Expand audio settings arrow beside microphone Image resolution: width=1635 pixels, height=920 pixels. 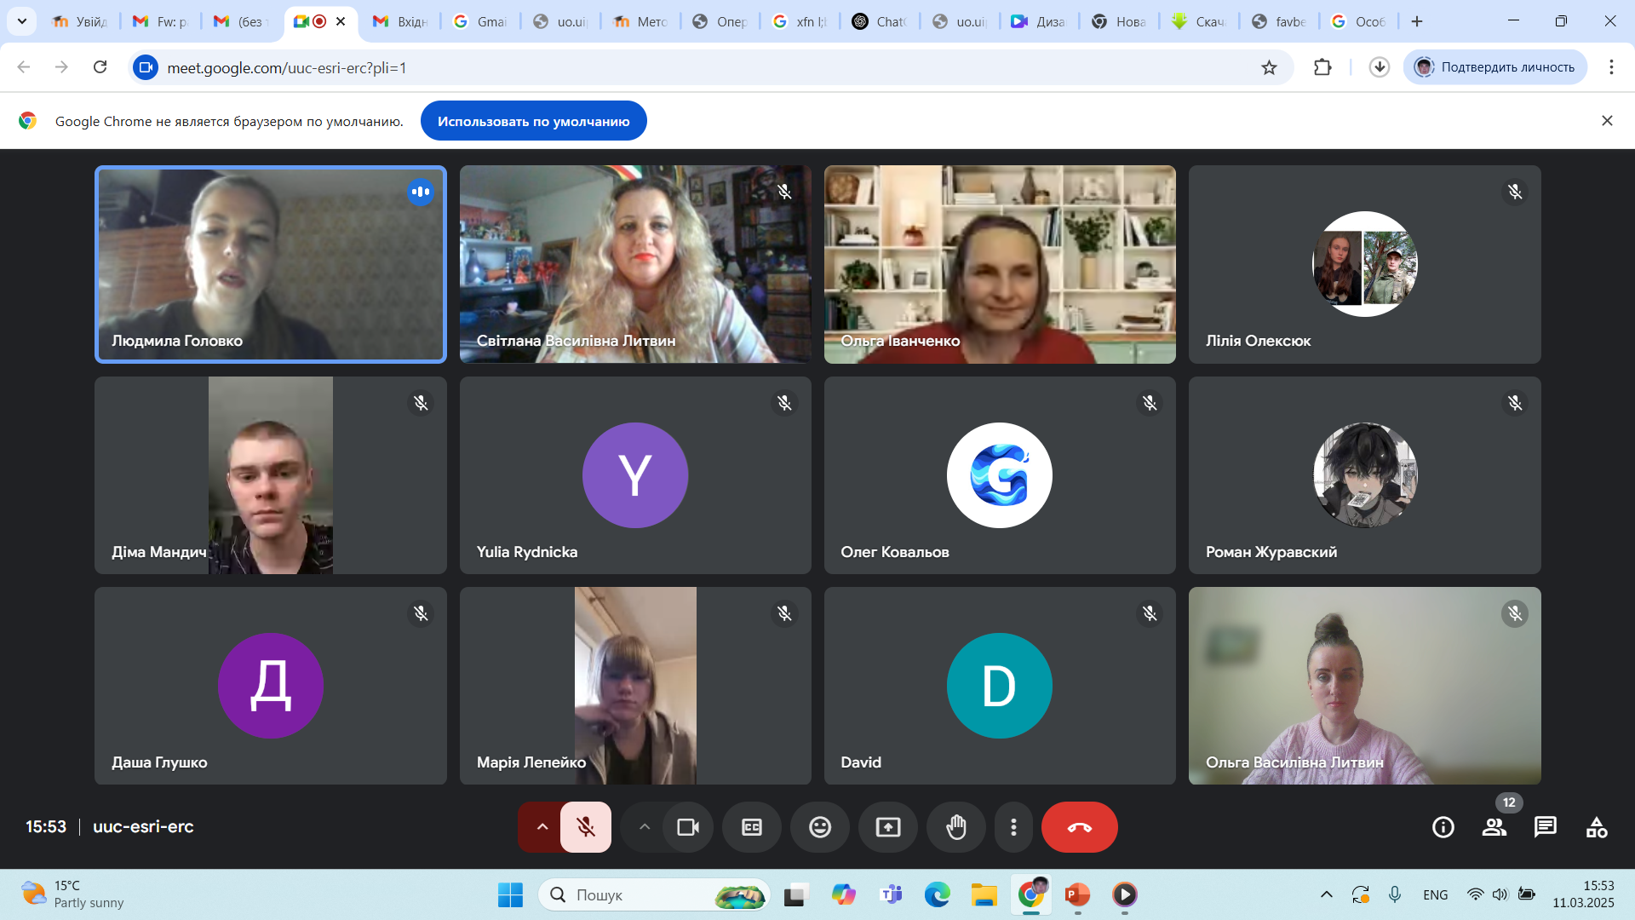(542, 827)
